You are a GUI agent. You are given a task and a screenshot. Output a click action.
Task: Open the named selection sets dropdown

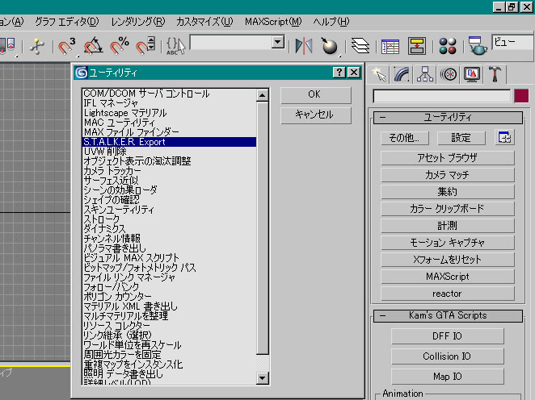(x=278, y=43)
